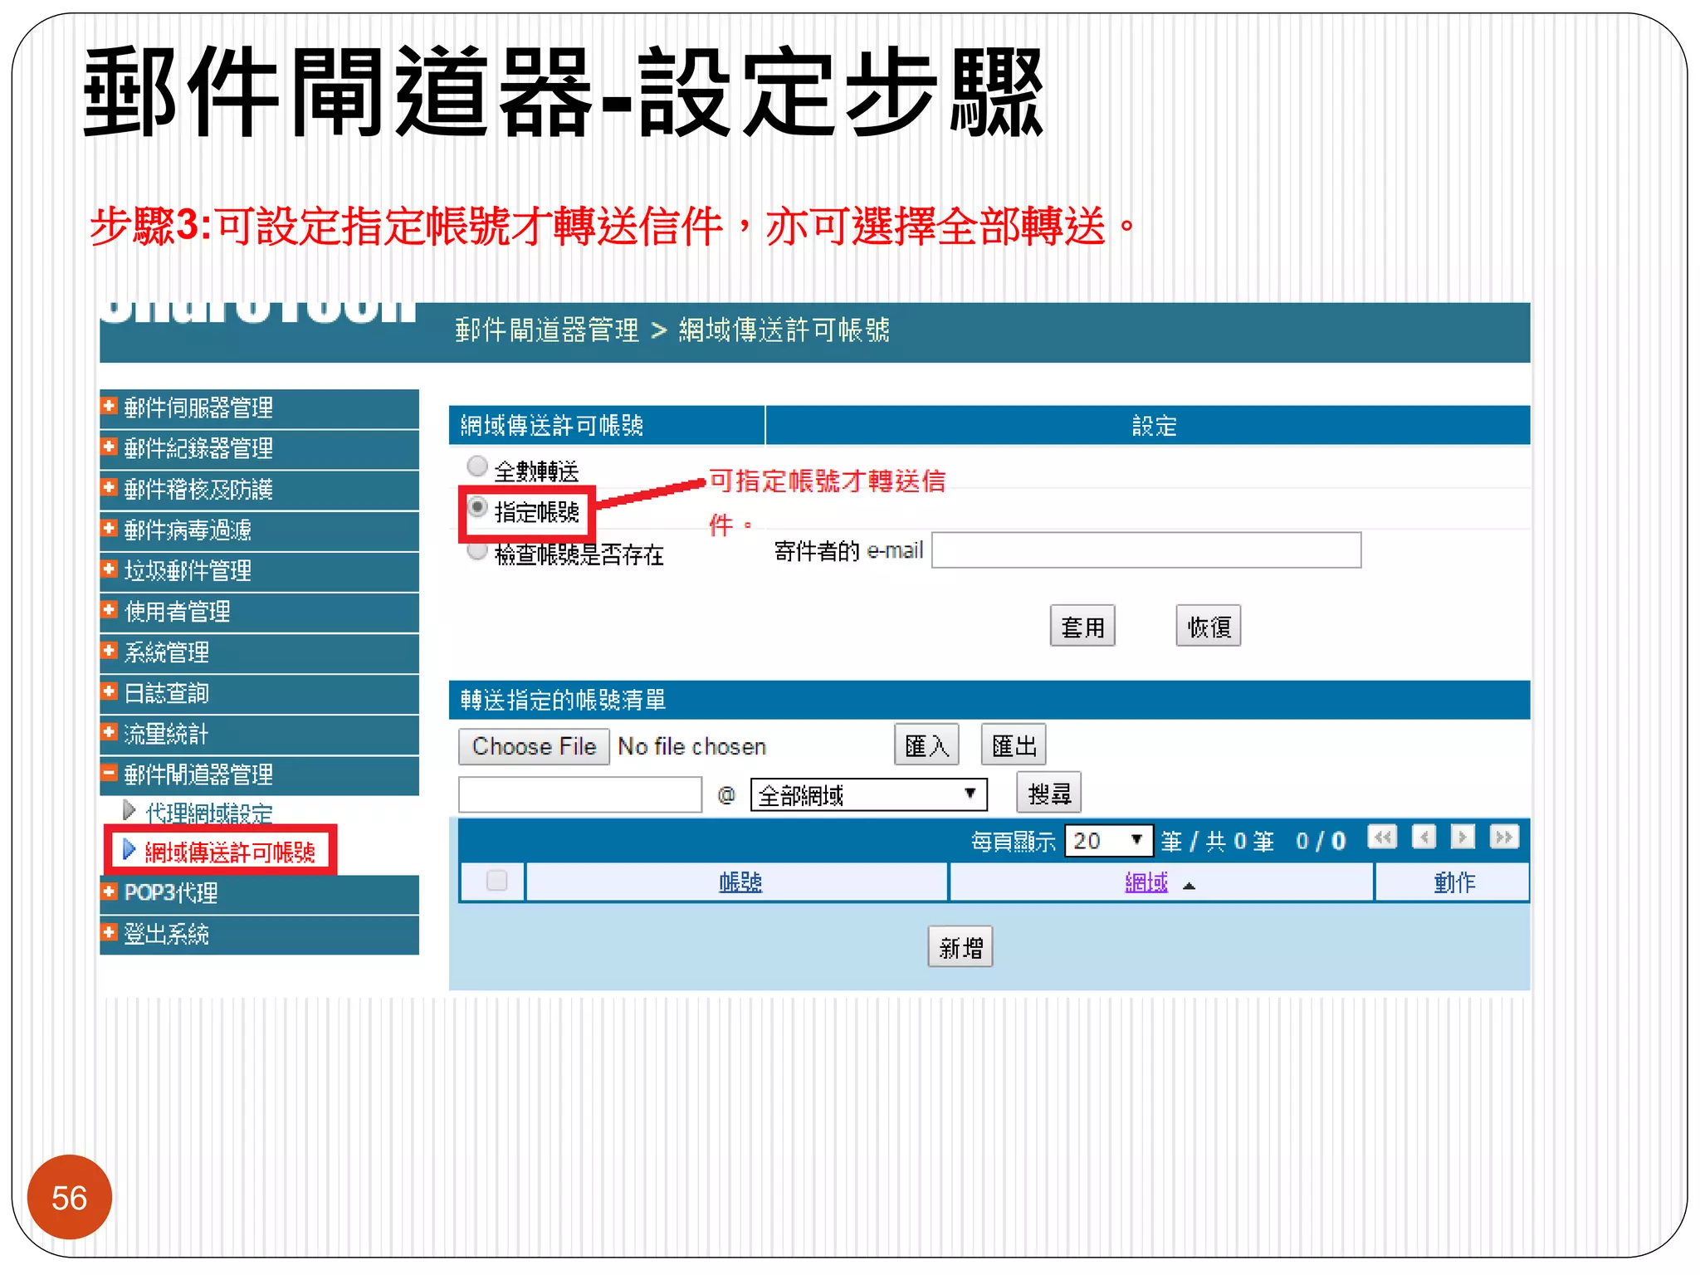This screenshot has width=1700, height=1275.
Task: Open 郵件伺服器管理 menu section
Action: (x=259, y=408)
